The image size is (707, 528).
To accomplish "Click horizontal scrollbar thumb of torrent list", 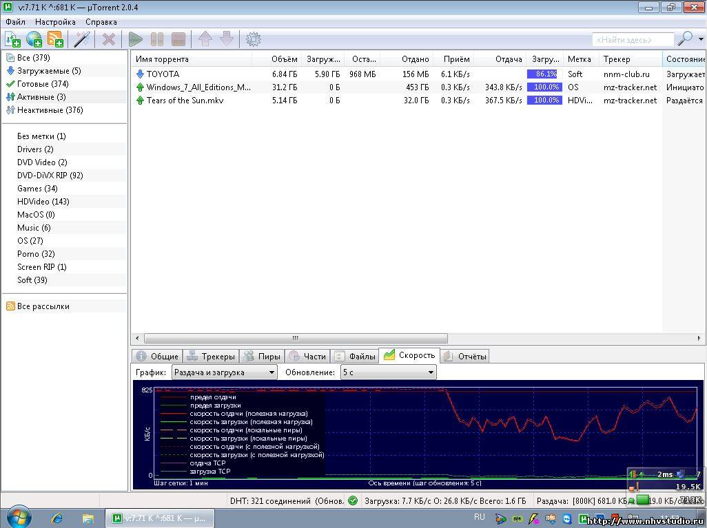I will coord(296,338).
